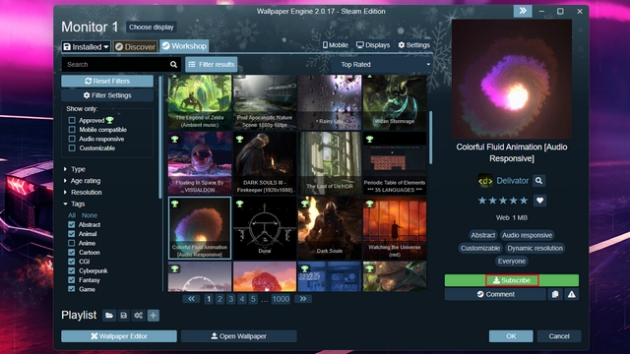Save the playlist with the floppy icon
Image resolution: width=630 pixels, height=354 pixels.
(x=124, y=316)
